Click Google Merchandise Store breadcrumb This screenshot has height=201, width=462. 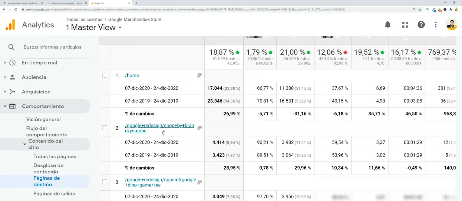pyautogui.click(x=135, y=19)
